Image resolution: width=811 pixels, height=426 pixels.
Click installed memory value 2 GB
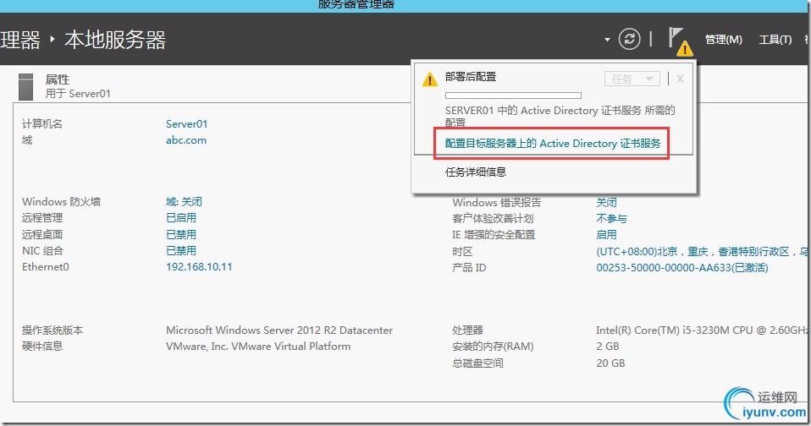pos(608,346)
